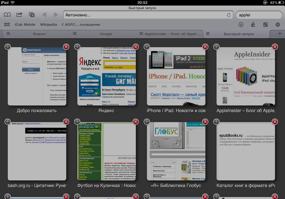Open the Яндекс page thumbnail
Viewport: 285px width, 199px height.
(107, 76)
